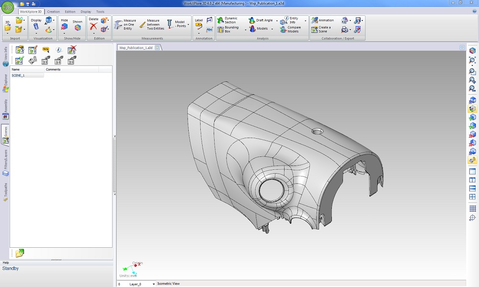Toggle four-viewport layout icon in right toolbar

472,197
